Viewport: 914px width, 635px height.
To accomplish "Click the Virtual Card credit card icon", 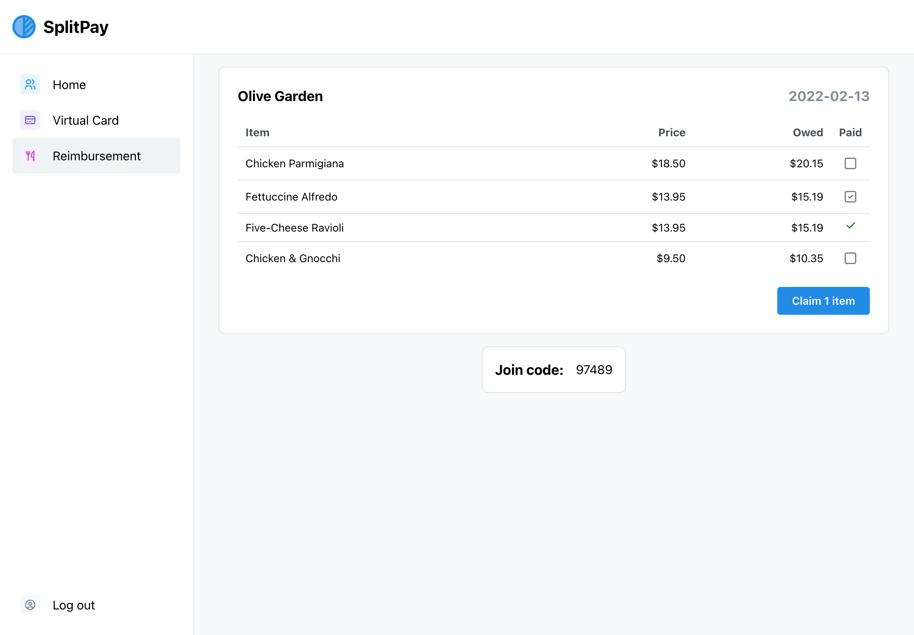I will [x=30, y=120].
